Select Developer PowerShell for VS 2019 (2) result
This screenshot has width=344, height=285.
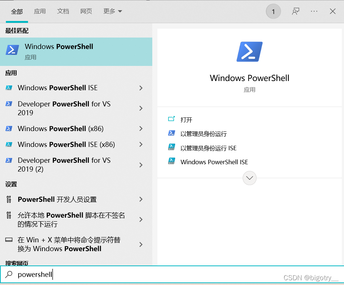click(64, 165)
